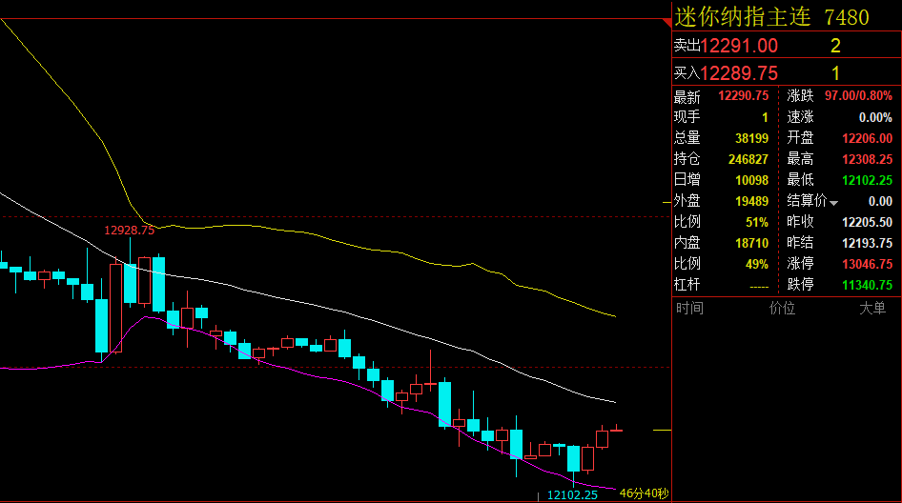Click the 昨收 value 12205.50
This screenshot has height=503, width=902.
pyautogui.click(x=868, y=222)
